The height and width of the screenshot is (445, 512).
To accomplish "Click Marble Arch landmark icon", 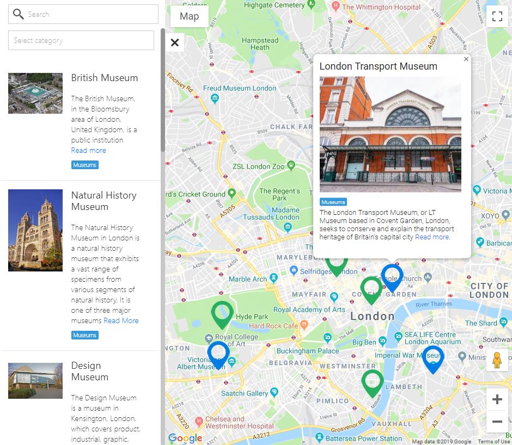I will pos(273,278).
